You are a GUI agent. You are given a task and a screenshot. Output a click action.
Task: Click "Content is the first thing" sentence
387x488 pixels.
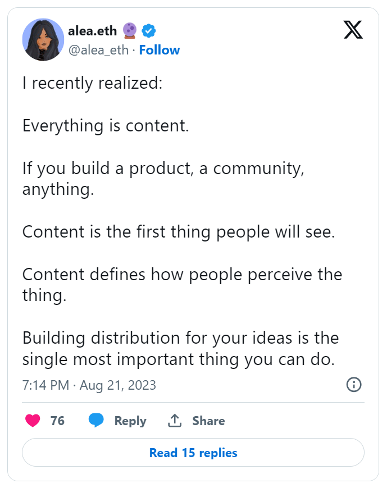179,232
